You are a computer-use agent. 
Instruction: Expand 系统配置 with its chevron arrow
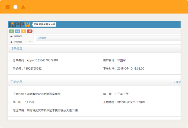coord(30,42)
